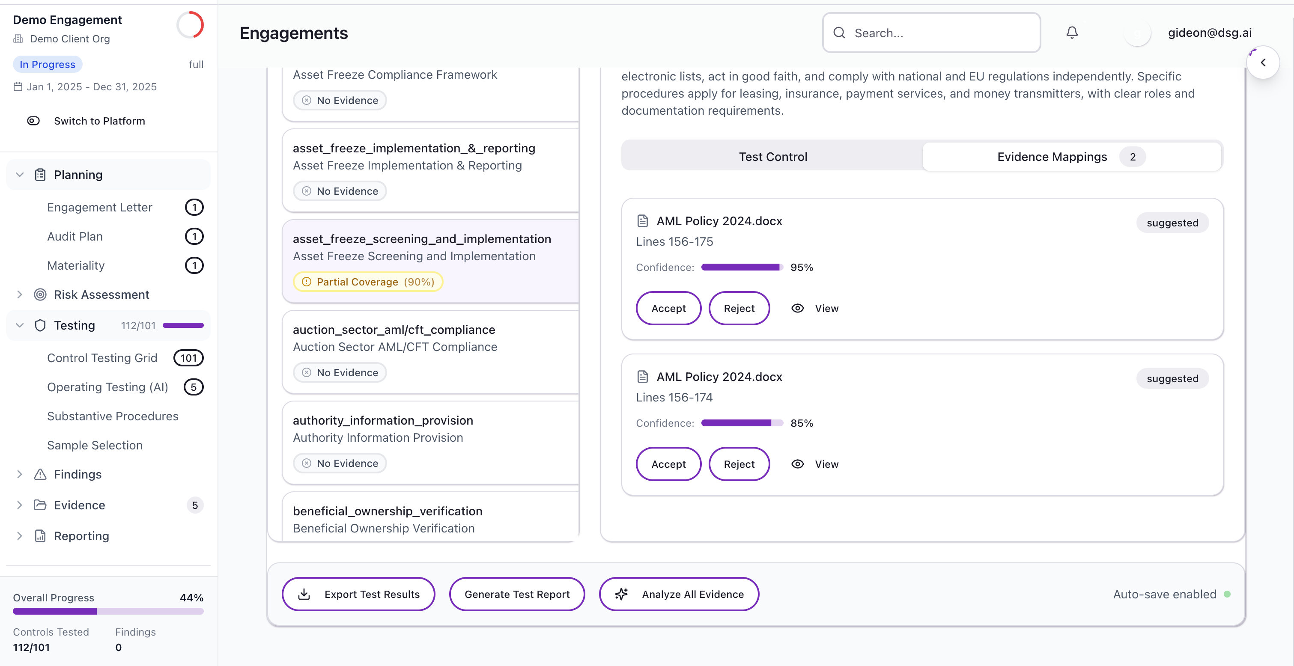Click the Overall Progress 44% bar

[x=108, y=611]
